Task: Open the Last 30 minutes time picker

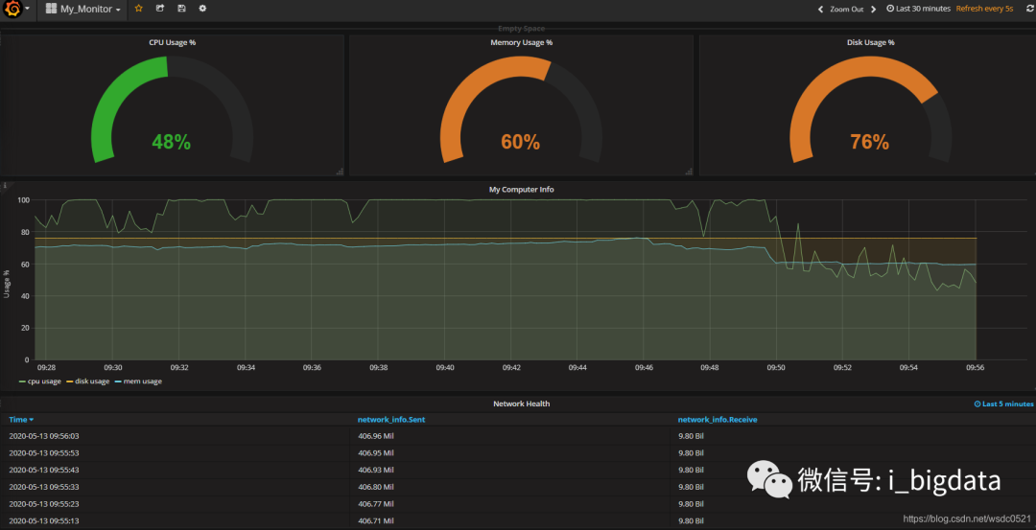Action: [x=918, y=9]
